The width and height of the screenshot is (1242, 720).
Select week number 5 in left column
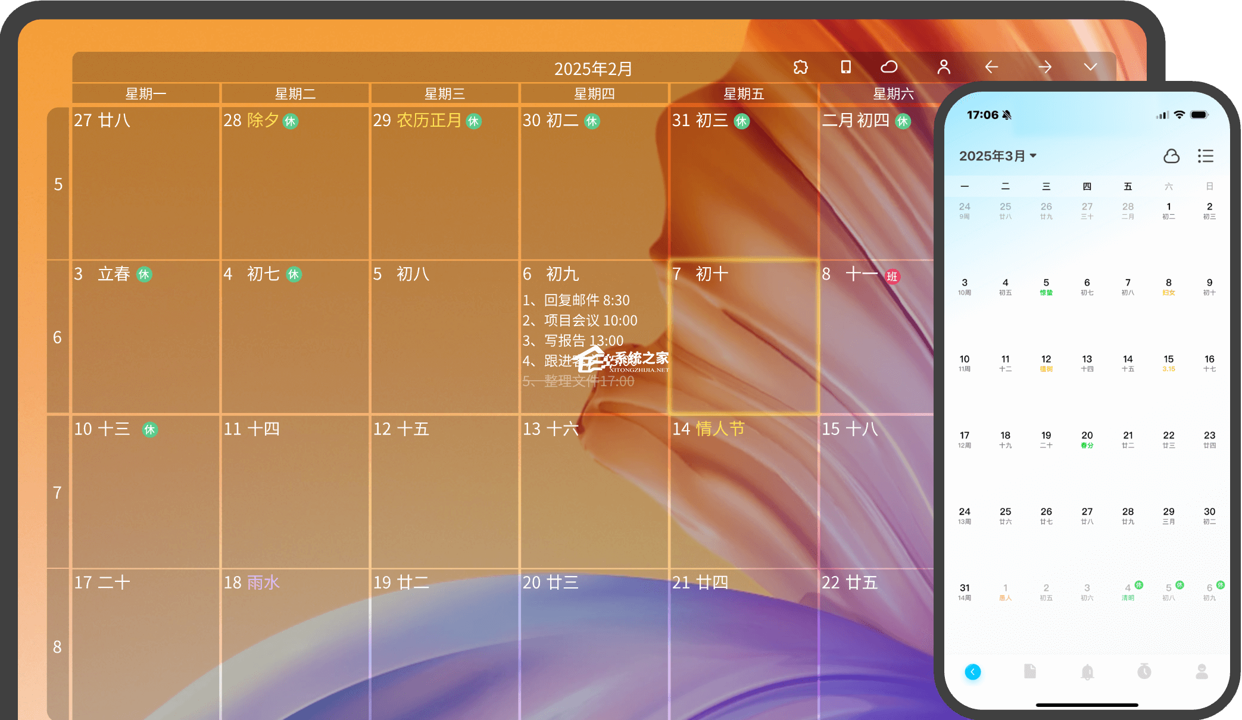click(x=58, y=184)
